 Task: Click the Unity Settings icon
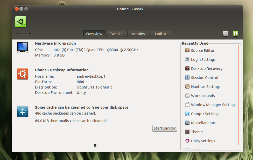187,141
